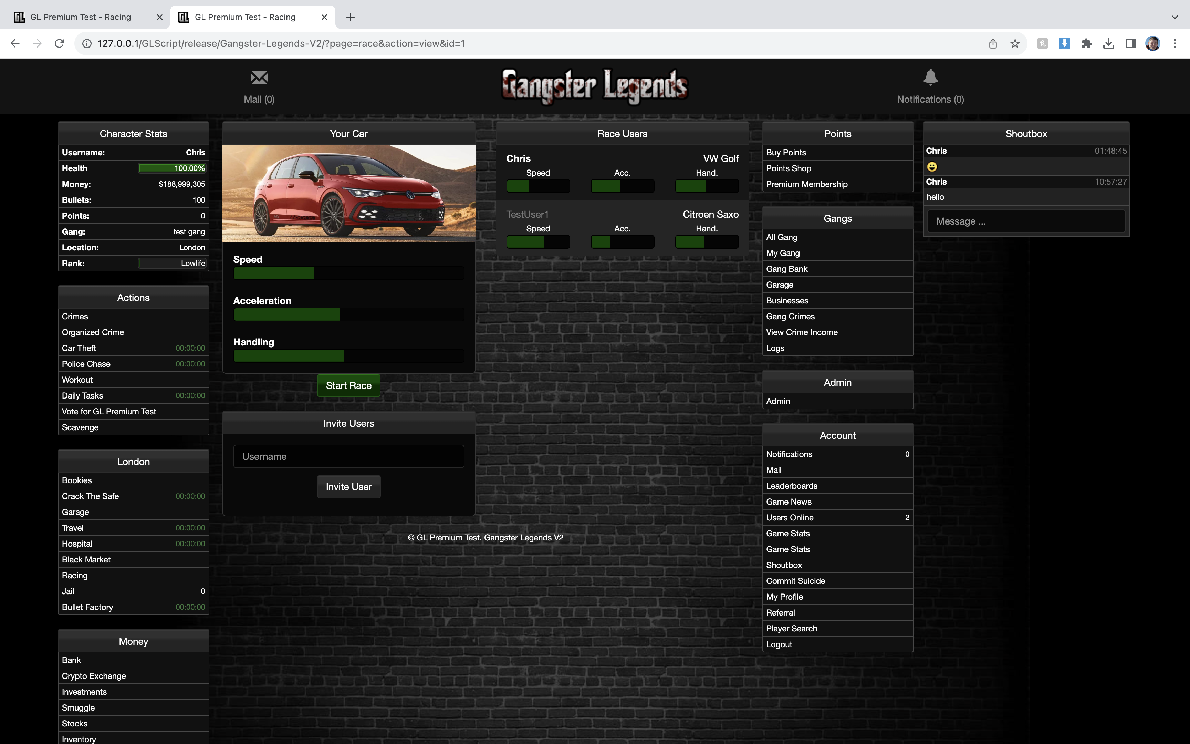1190x744 pixels.
Task: Toggle the browser side panel icon
Action: tap(1130, 43)
